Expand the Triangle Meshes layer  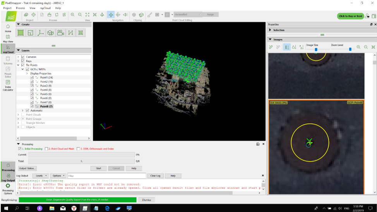[x=18, y=123]
